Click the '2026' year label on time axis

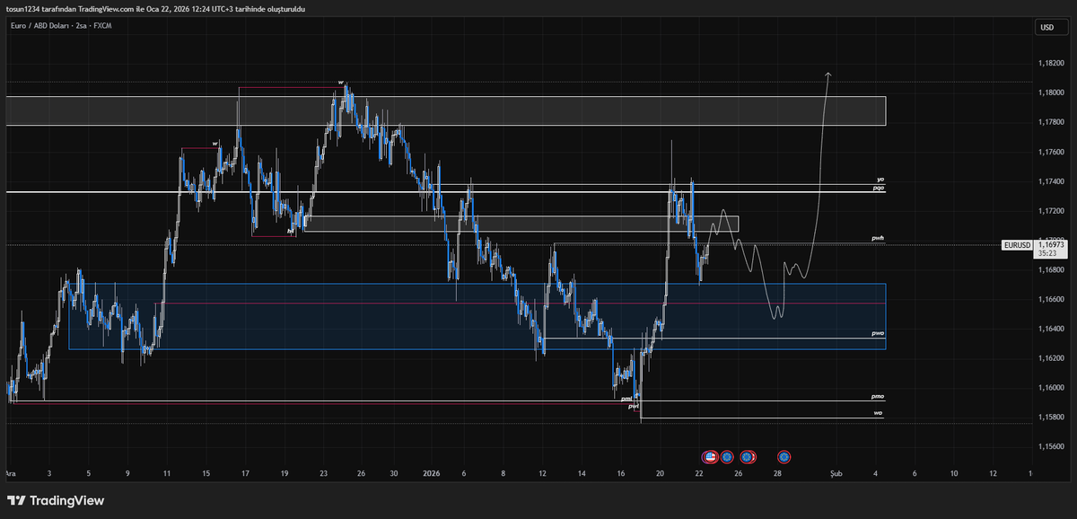pos(433,472)
